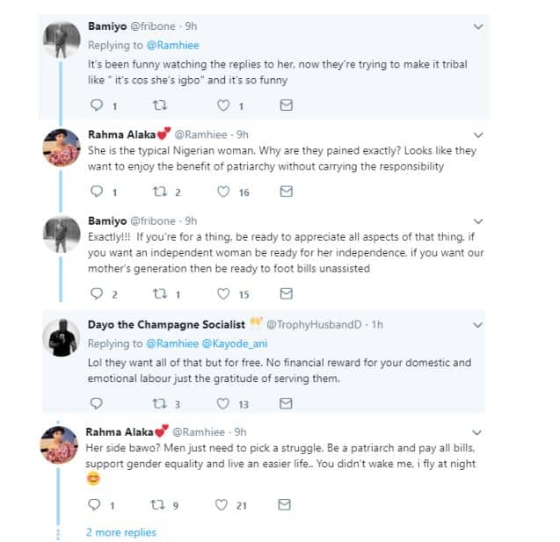Visit Bamiyo's profile via the display name
Screen dimensions: 560x542
pyautogui.click(x=109, y=27)
